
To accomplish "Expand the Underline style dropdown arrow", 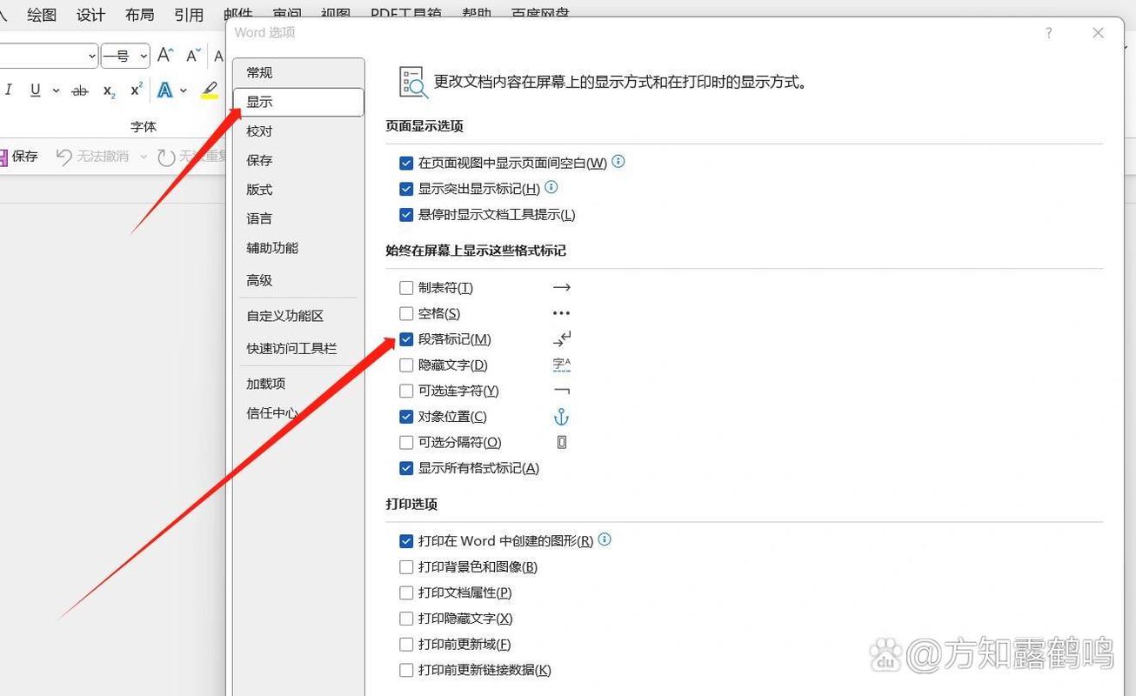I will (56, 90).
